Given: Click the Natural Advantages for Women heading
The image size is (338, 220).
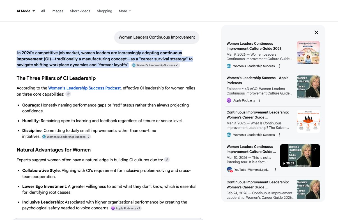Looking at the screenshot, I should [54, 150].
